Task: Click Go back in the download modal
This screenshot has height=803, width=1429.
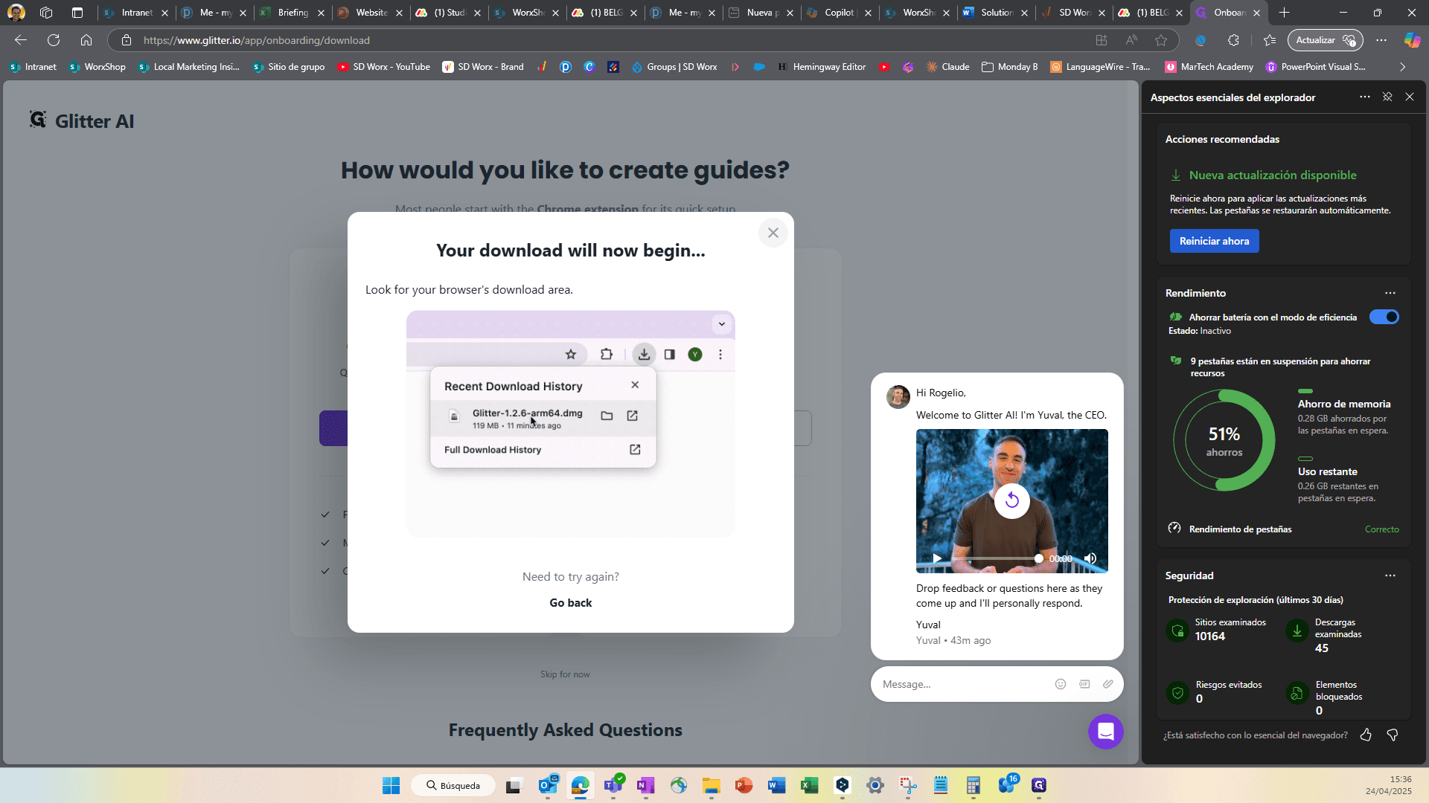Action: click(571, 603)
